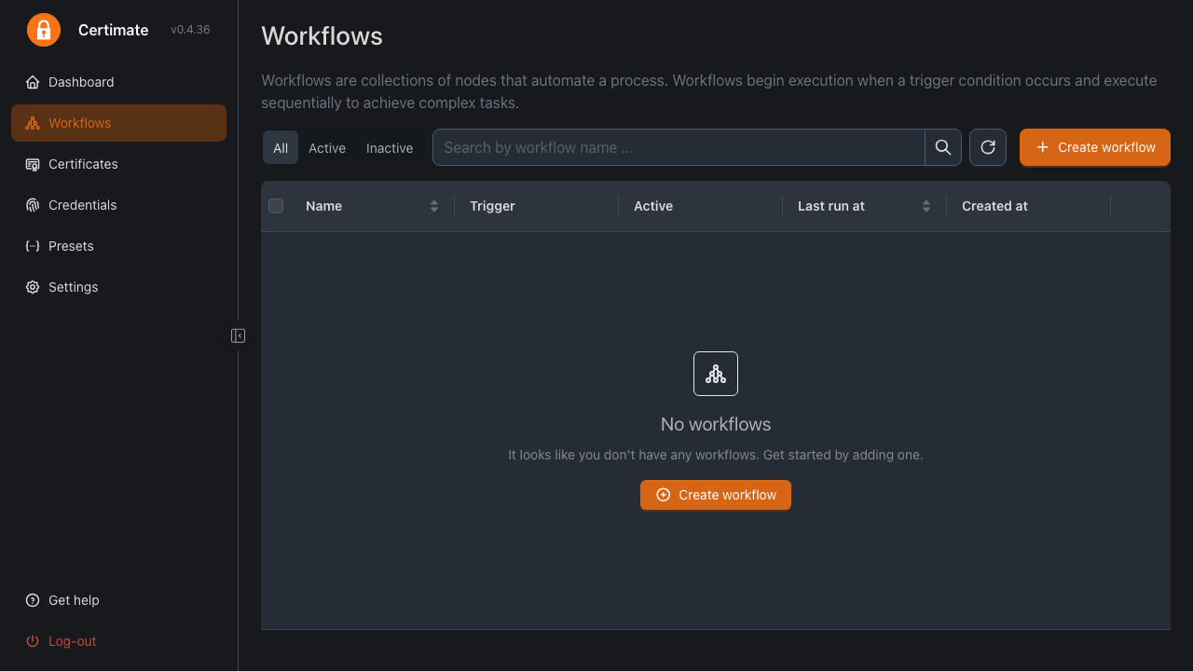Sort workflows by Name column
Image resolution: width=1193 pixels, height=671 pixels.
click(x=372, y=206)
